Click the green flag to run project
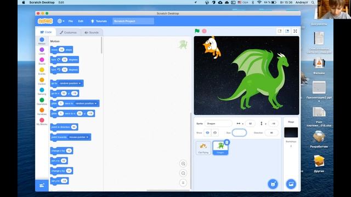 click(197, 31)
